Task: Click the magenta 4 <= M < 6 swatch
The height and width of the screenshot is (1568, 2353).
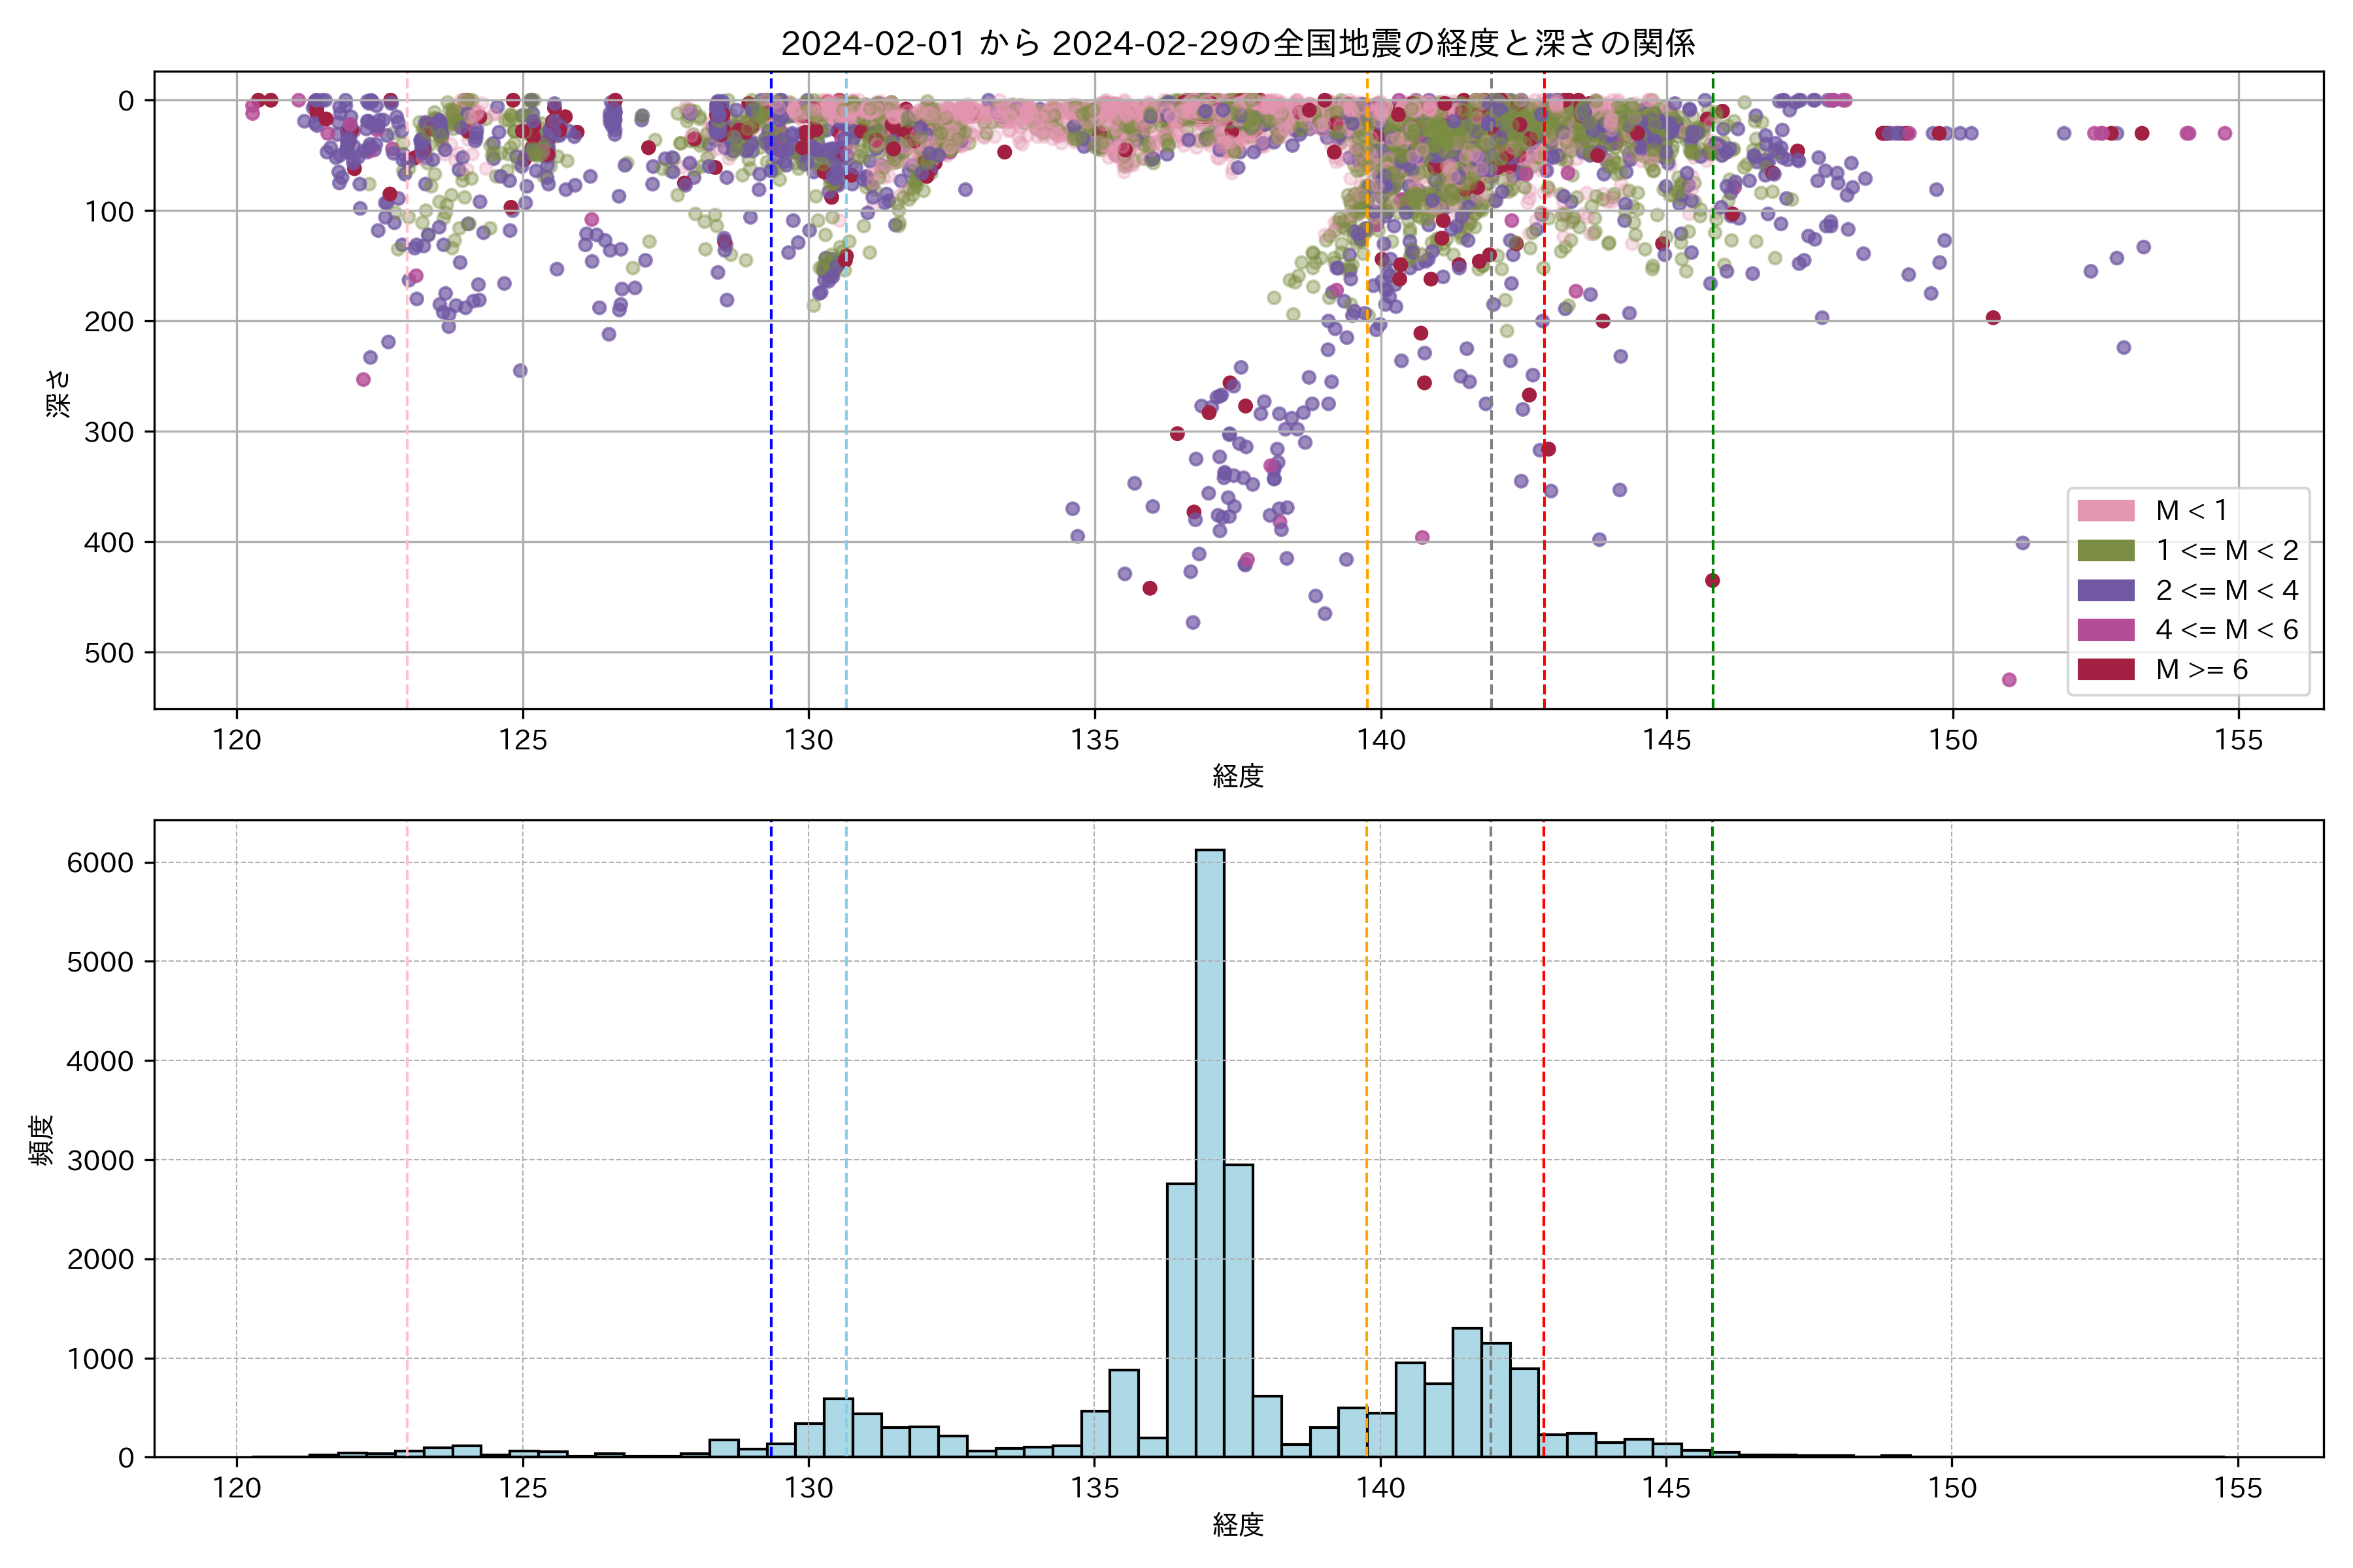Action: click(2105, 630)
